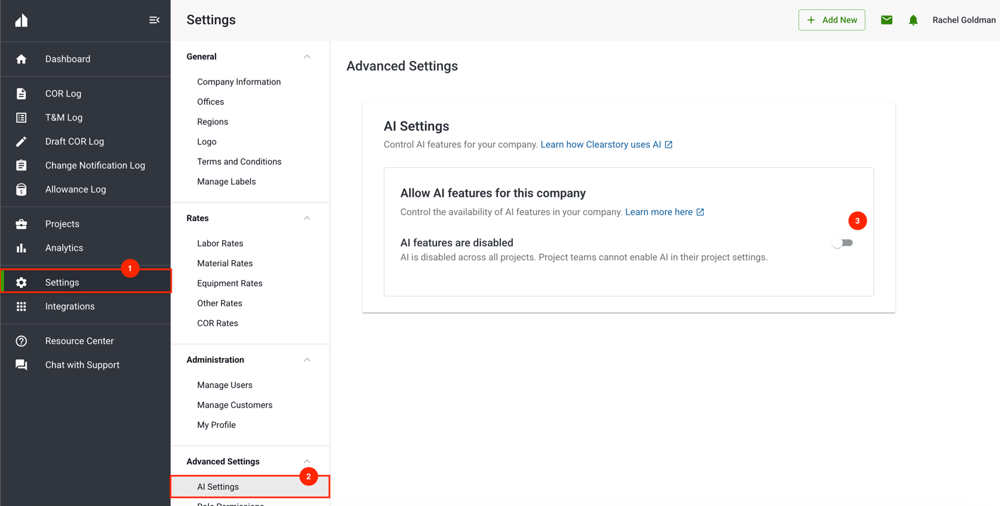Open Manage Customers page

[235, 405]
